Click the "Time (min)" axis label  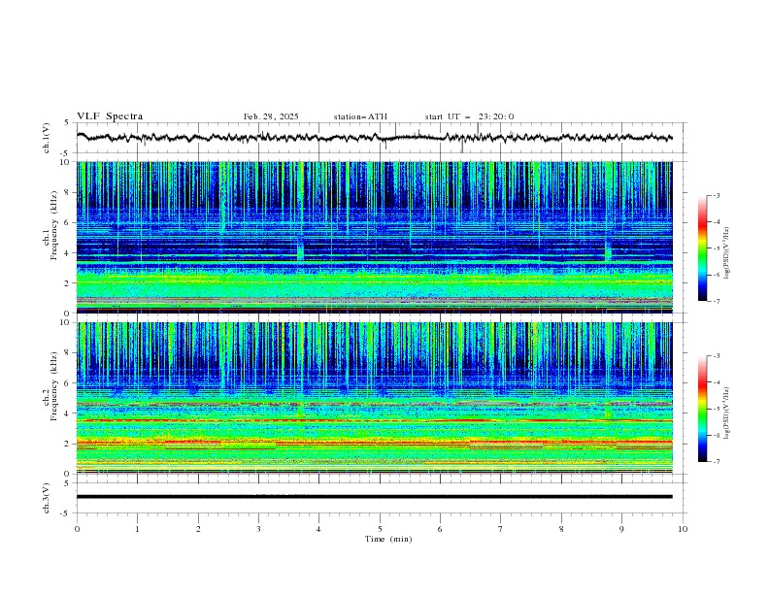388,539
